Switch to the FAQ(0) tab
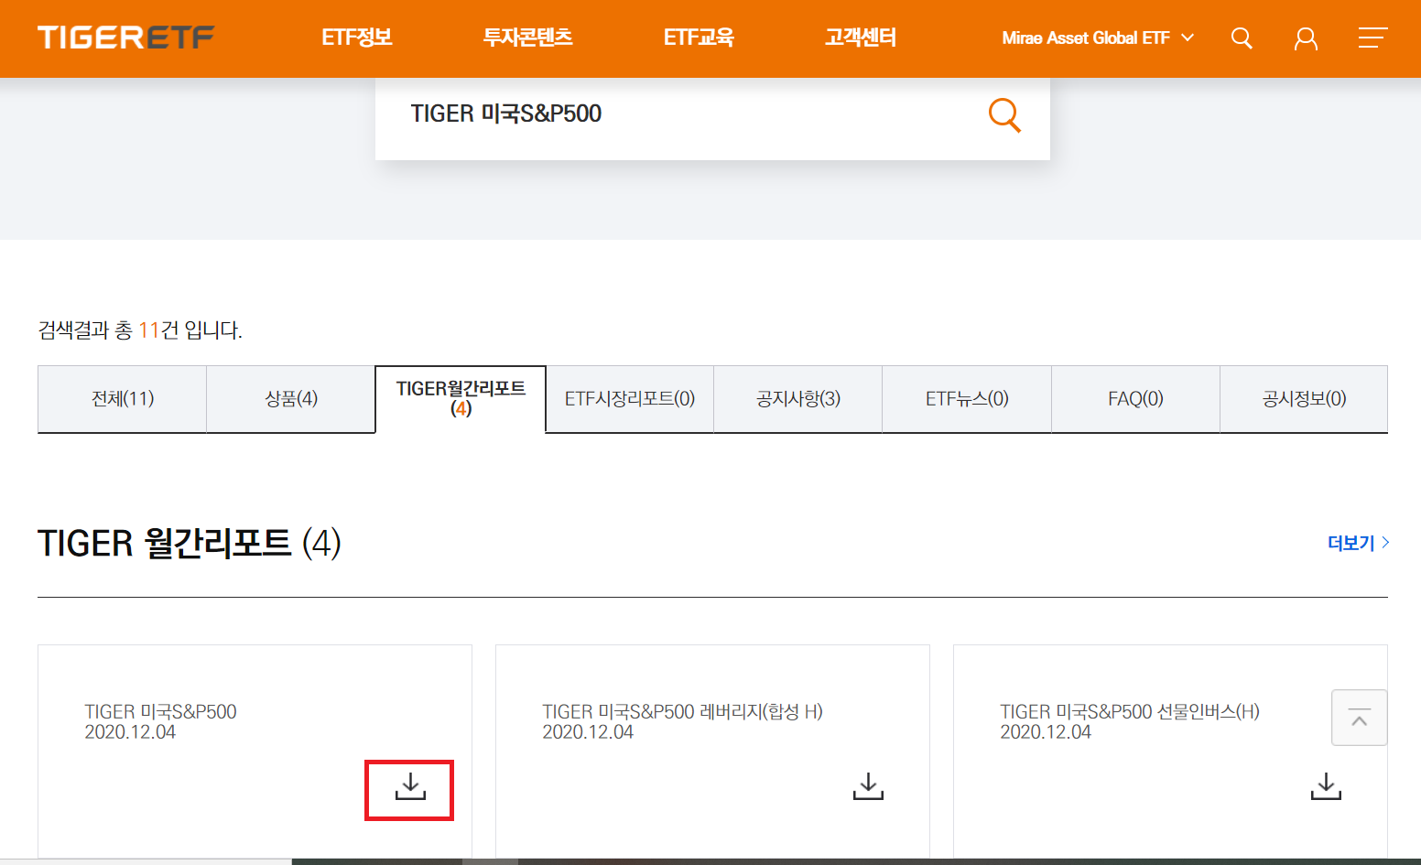The image size is (1421, 865). tap(1135, 399)
